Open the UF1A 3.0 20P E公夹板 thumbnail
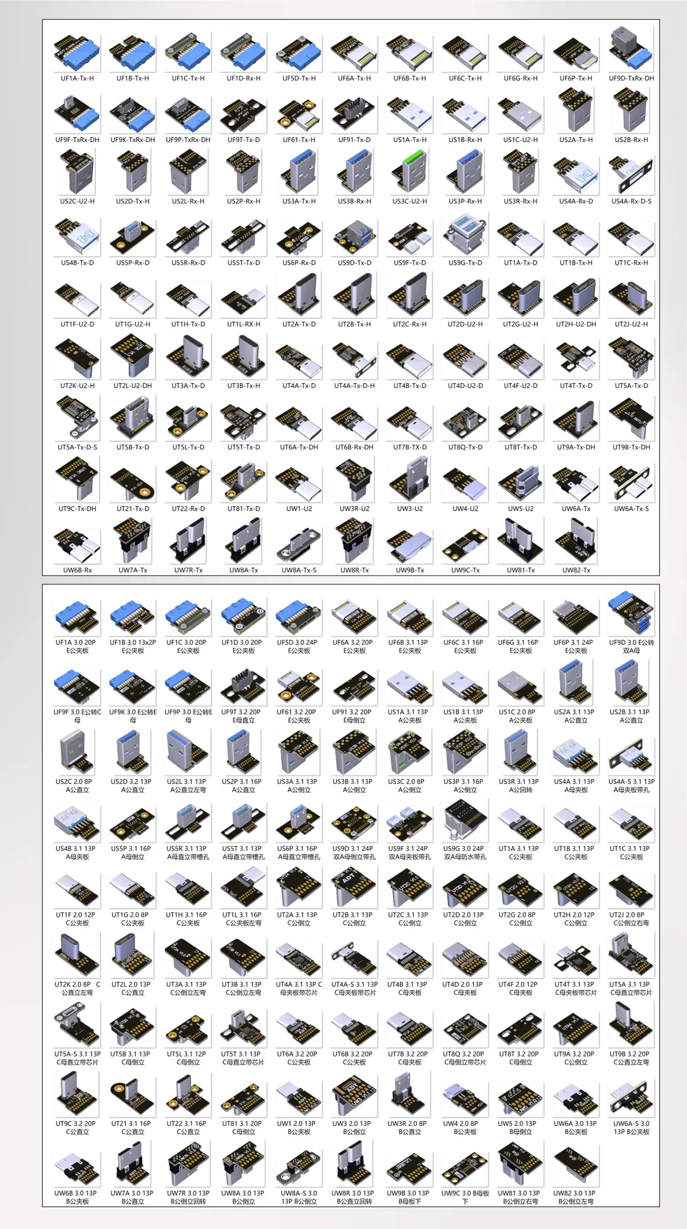687x1229 pixels. click(77, 617)
